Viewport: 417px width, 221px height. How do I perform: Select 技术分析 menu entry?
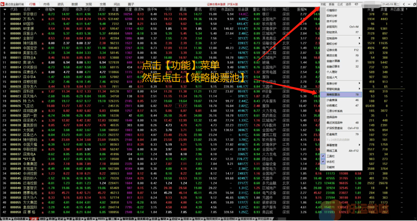pos(342,21)
